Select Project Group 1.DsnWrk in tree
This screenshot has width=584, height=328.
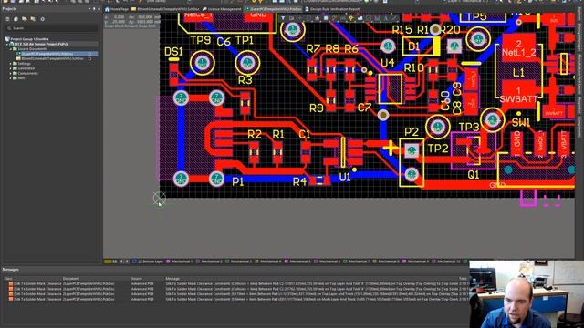coord(29,39)
